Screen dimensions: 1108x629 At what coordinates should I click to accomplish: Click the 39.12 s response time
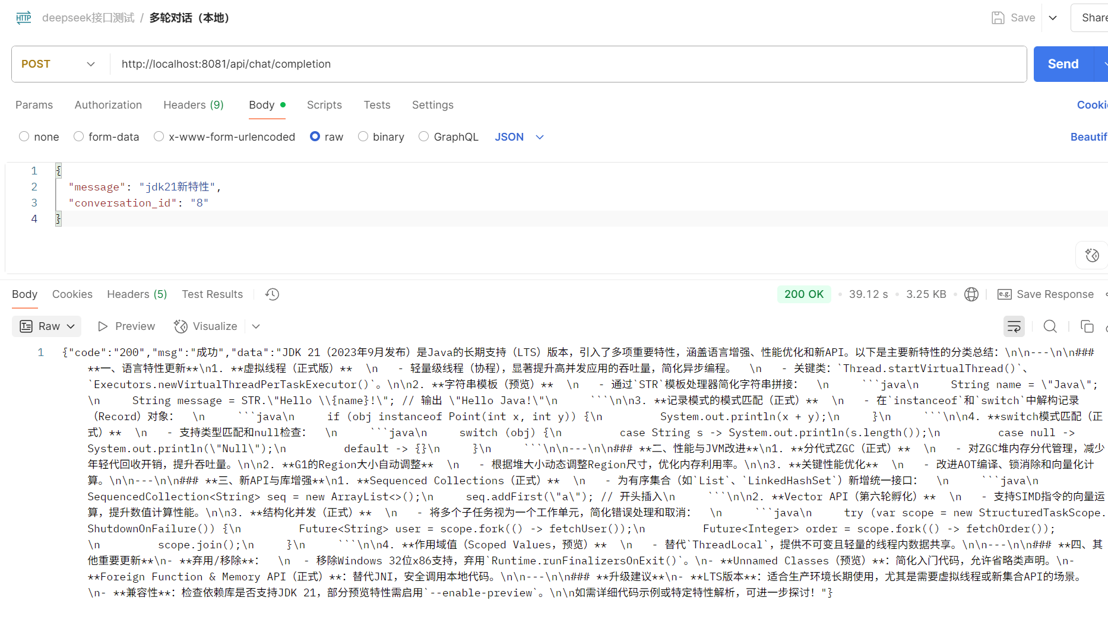tap(869, 294)
